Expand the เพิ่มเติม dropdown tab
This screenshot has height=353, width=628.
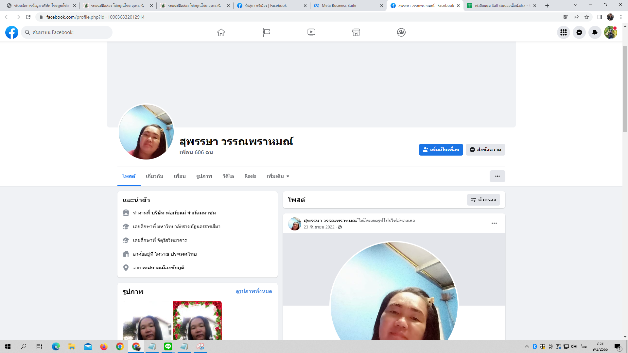point(278,176)
